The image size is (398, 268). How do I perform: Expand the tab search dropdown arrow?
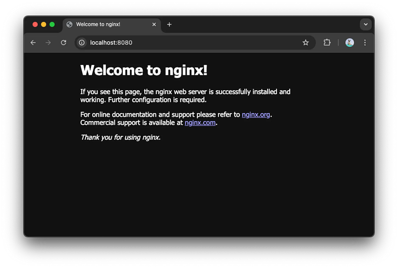coord(366,24)
